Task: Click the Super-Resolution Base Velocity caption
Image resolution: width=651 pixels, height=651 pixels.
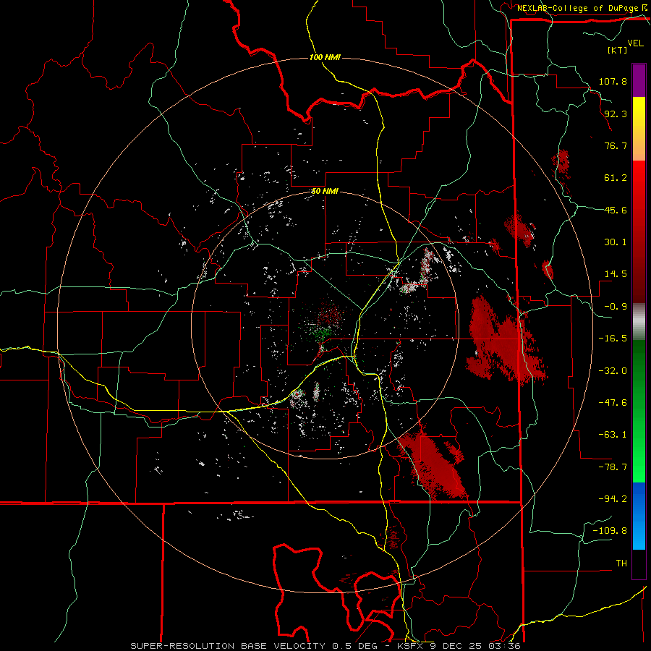Action: (x=325, y=646)
